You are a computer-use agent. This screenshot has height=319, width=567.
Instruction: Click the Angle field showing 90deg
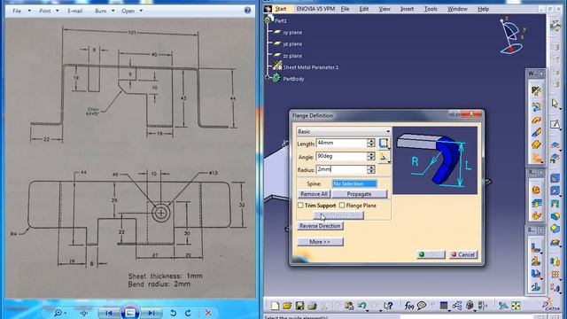pos(341,156)
